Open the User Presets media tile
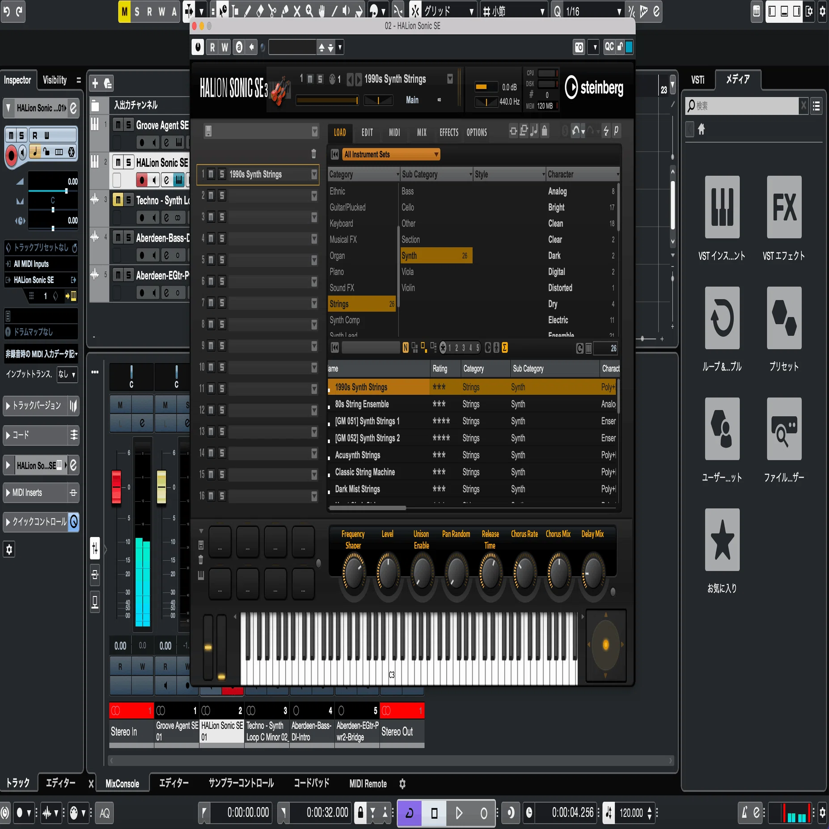This screenshot has width=829, height=829. pos(722,429)
